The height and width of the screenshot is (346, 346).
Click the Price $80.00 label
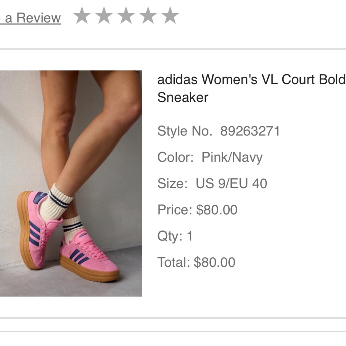pos(197,210)
